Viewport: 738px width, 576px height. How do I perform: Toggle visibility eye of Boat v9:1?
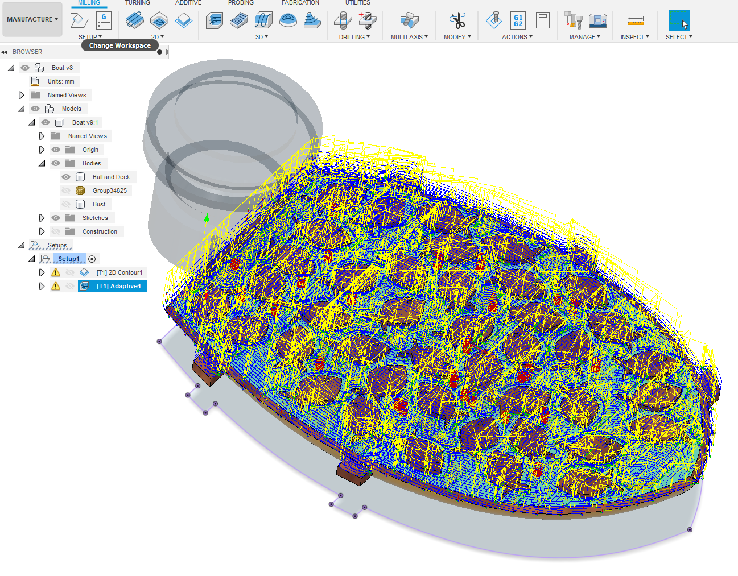click(46, 122)
